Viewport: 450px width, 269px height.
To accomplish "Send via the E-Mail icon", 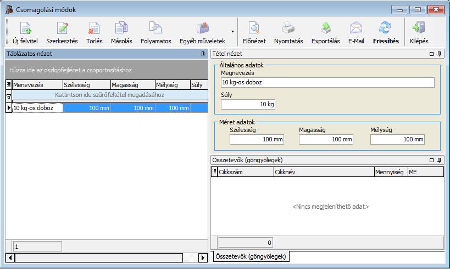I will click(356, 28).
